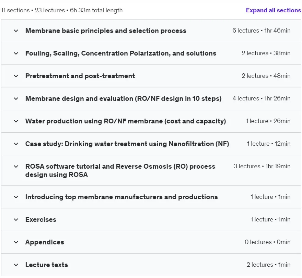
Task: Expand chevron for Fouling, Scaling section
Action: (x=16, y=53)
